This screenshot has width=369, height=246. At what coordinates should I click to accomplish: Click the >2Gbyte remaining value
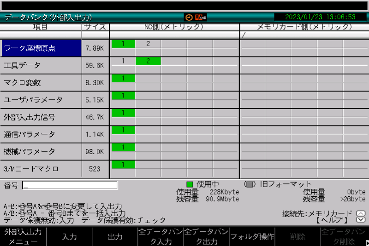(353, 199)
